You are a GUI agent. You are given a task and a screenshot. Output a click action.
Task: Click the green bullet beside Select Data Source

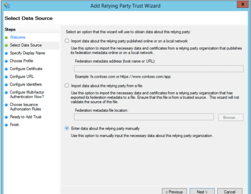pyautogui.click(x=6, y=45)
